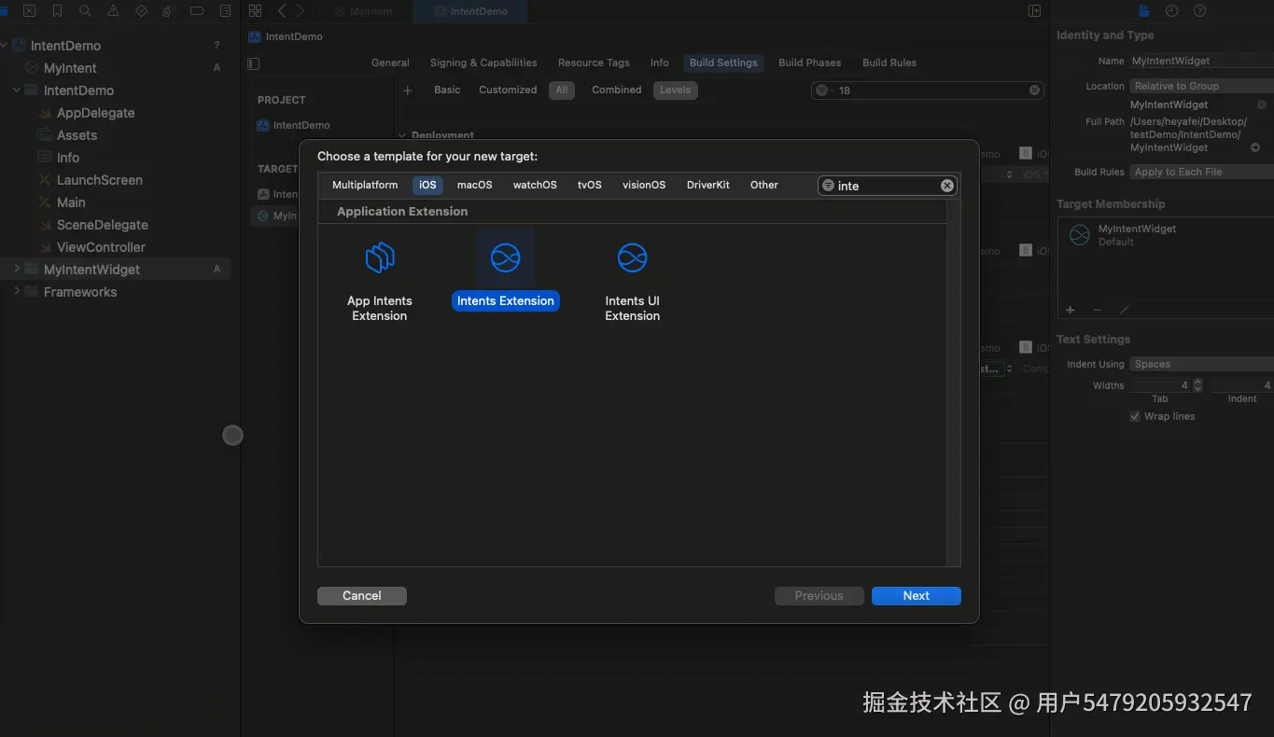This screenshot has width=1274, height=737.
Task: Select the watchOS platform tab
Action: click(x=534, y=185)
